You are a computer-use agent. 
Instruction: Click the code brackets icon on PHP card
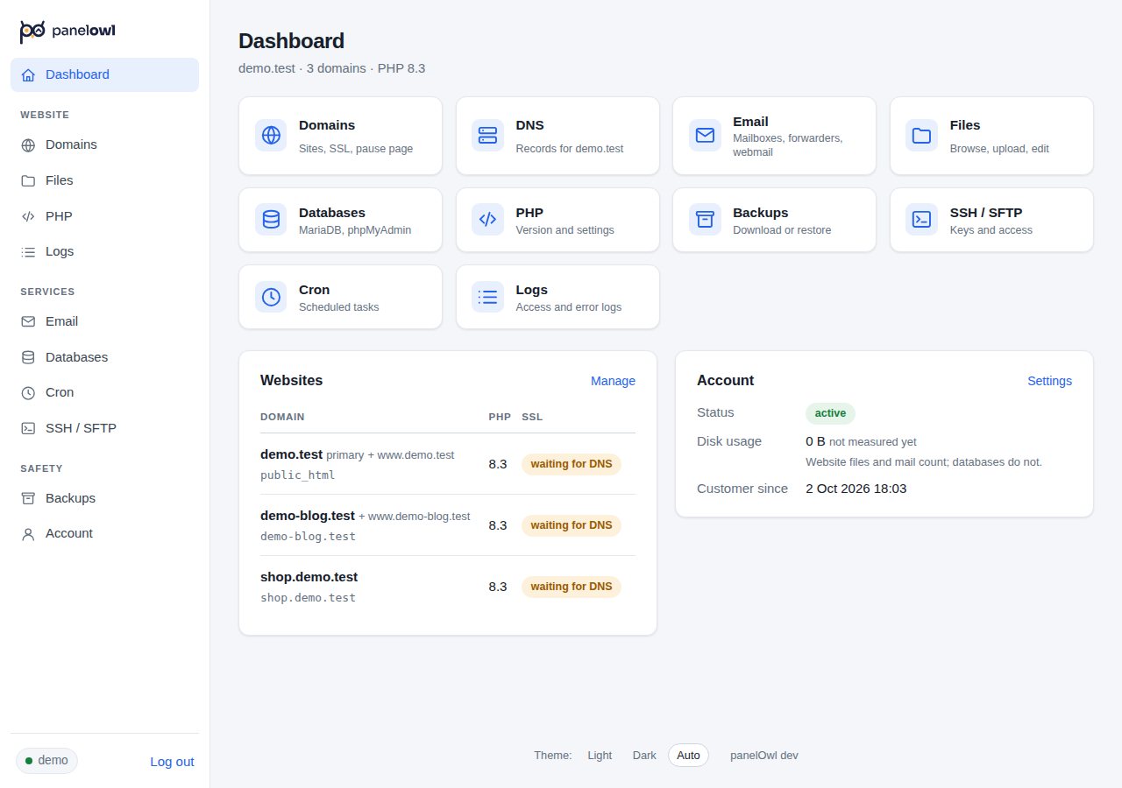pyautogui.click(x=487, y=219)
